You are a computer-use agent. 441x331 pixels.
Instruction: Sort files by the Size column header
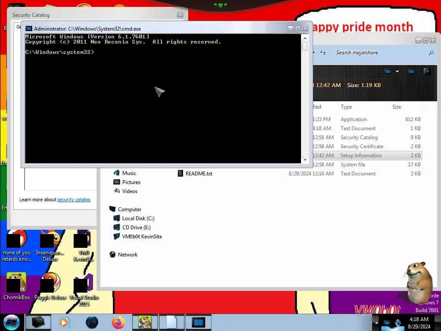(x=397, y=107)
